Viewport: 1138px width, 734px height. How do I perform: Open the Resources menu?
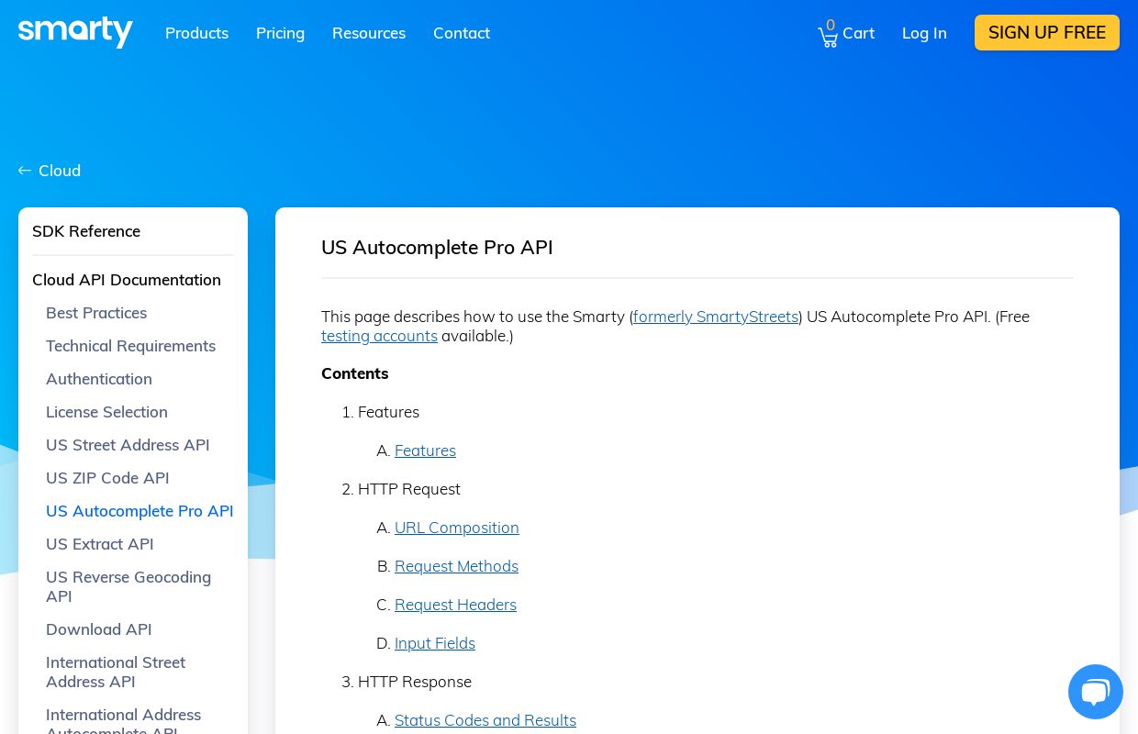click(x=369, y=33)
